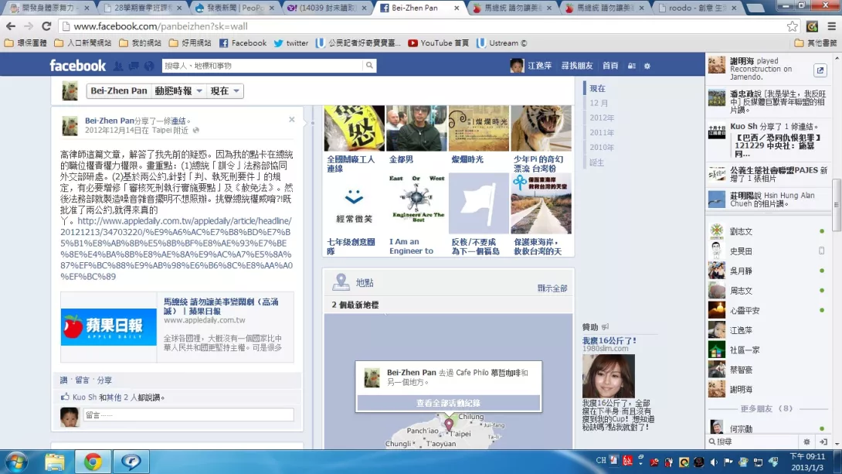Click 分享 under the shared post
842x474 pixels.
click(104, 380)
